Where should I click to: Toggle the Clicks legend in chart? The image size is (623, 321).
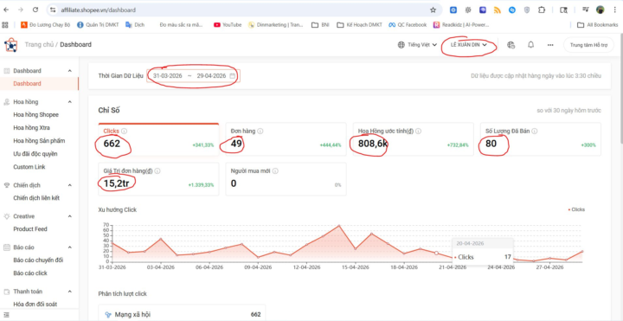(576, 209)
